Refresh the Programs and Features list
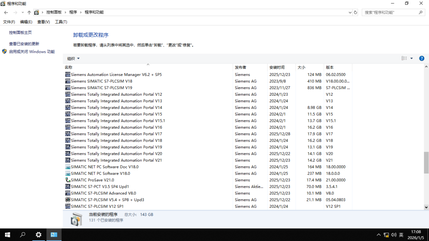 355,12
